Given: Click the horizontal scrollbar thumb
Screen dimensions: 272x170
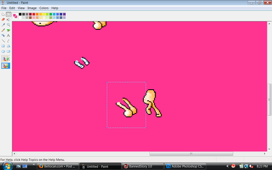Looking at the screenshot, I should 191,153.
